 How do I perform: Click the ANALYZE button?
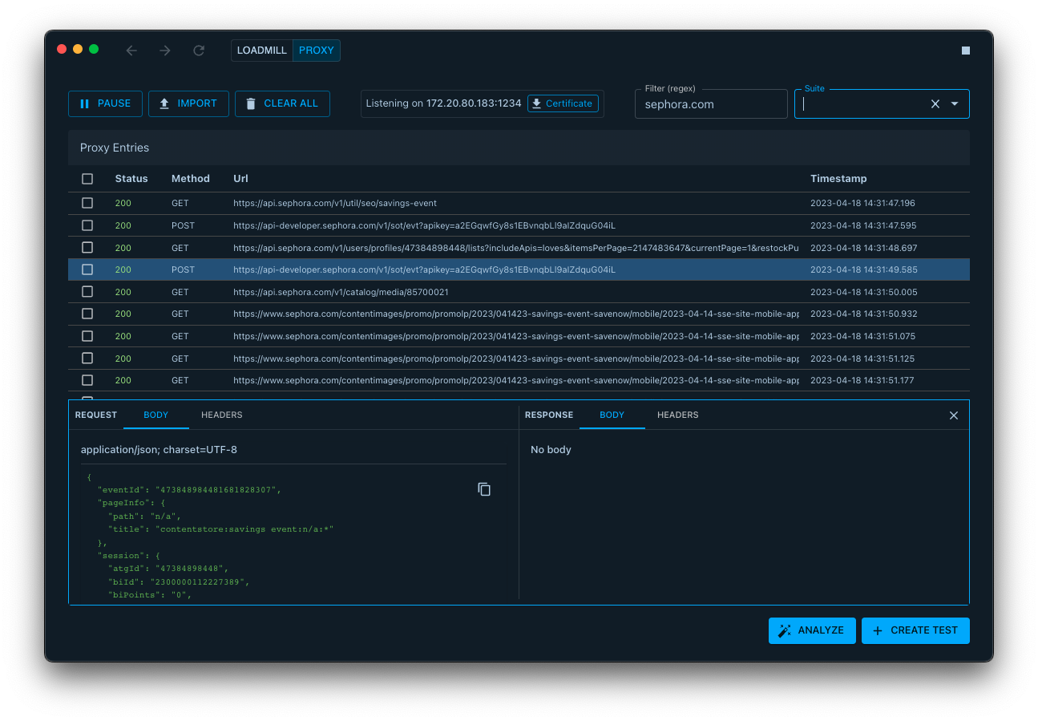pos(811,630)
